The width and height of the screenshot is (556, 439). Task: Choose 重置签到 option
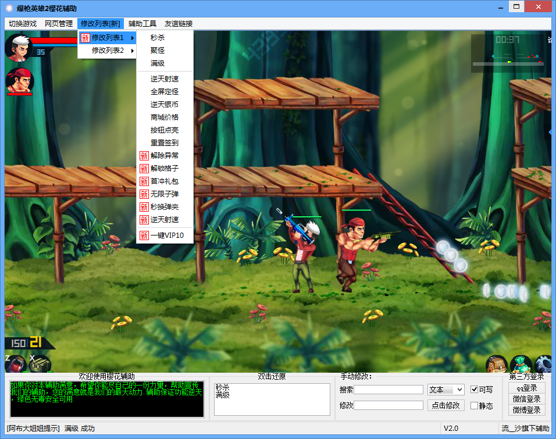[x=165, y=143]
